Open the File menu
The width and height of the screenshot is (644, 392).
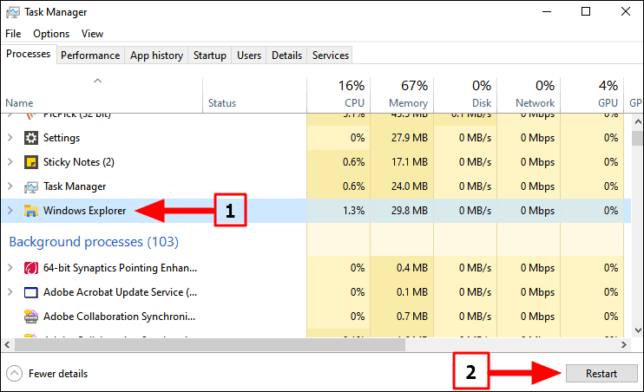[x=13, y=34]
